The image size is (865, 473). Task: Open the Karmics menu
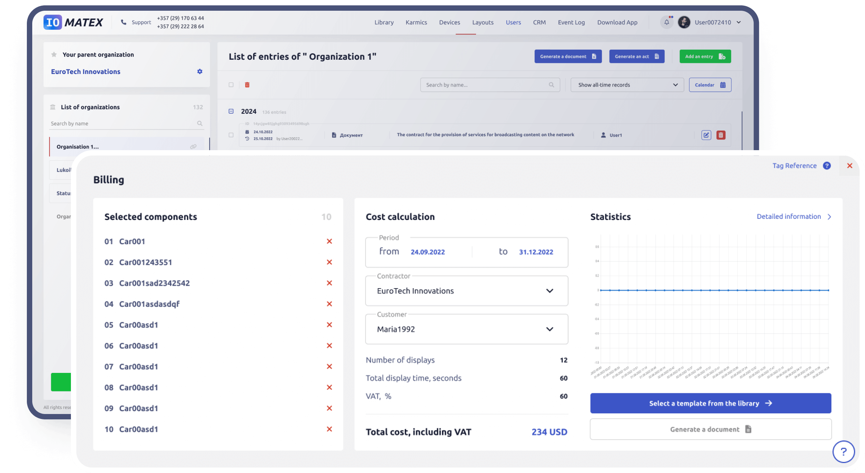click(416, 22)
